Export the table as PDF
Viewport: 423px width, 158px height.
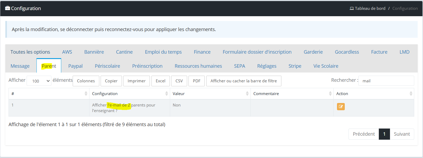197,81
